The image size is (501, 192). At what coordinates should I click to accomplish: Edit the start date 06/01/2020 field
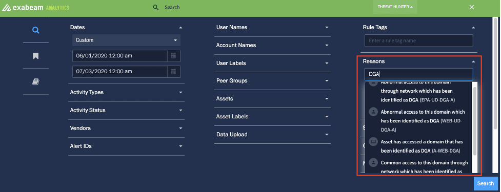click(x=120, y=56)
